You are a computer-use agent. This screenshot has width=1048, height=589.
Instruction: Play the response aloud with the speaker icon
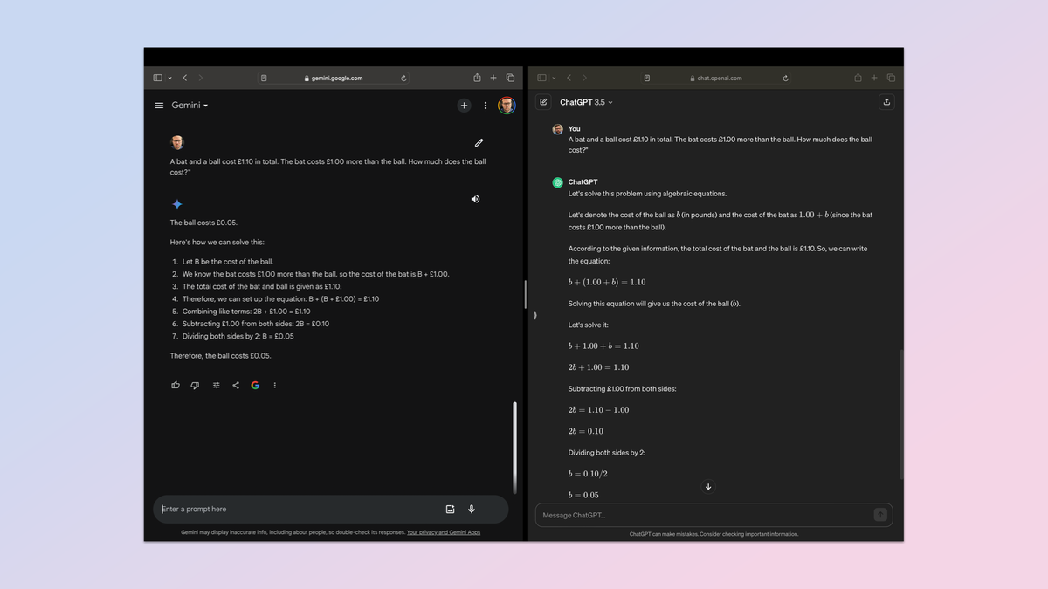coord(475,199)
